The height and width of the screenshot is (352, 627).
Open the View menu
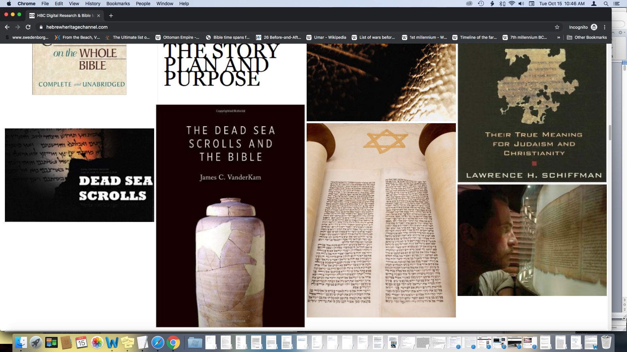(x=74, y=4)
